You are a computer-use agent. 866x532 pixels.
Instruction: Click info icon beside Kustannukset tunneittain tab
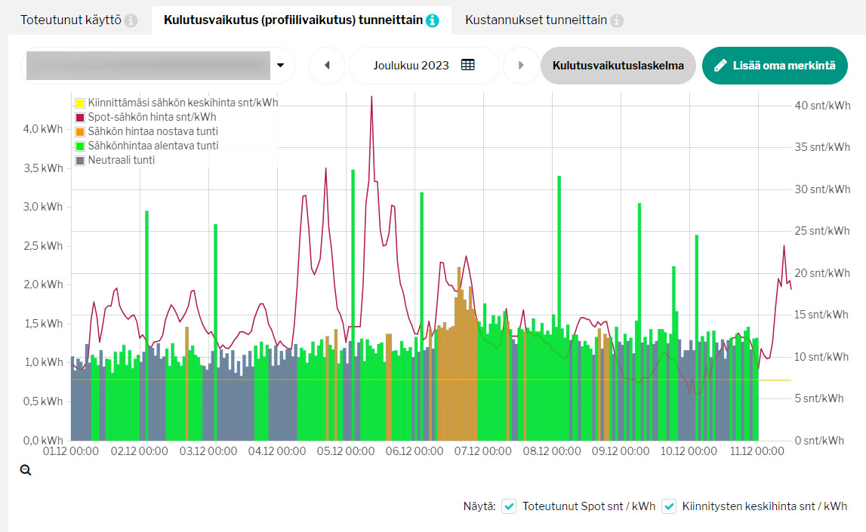point(617,21)
